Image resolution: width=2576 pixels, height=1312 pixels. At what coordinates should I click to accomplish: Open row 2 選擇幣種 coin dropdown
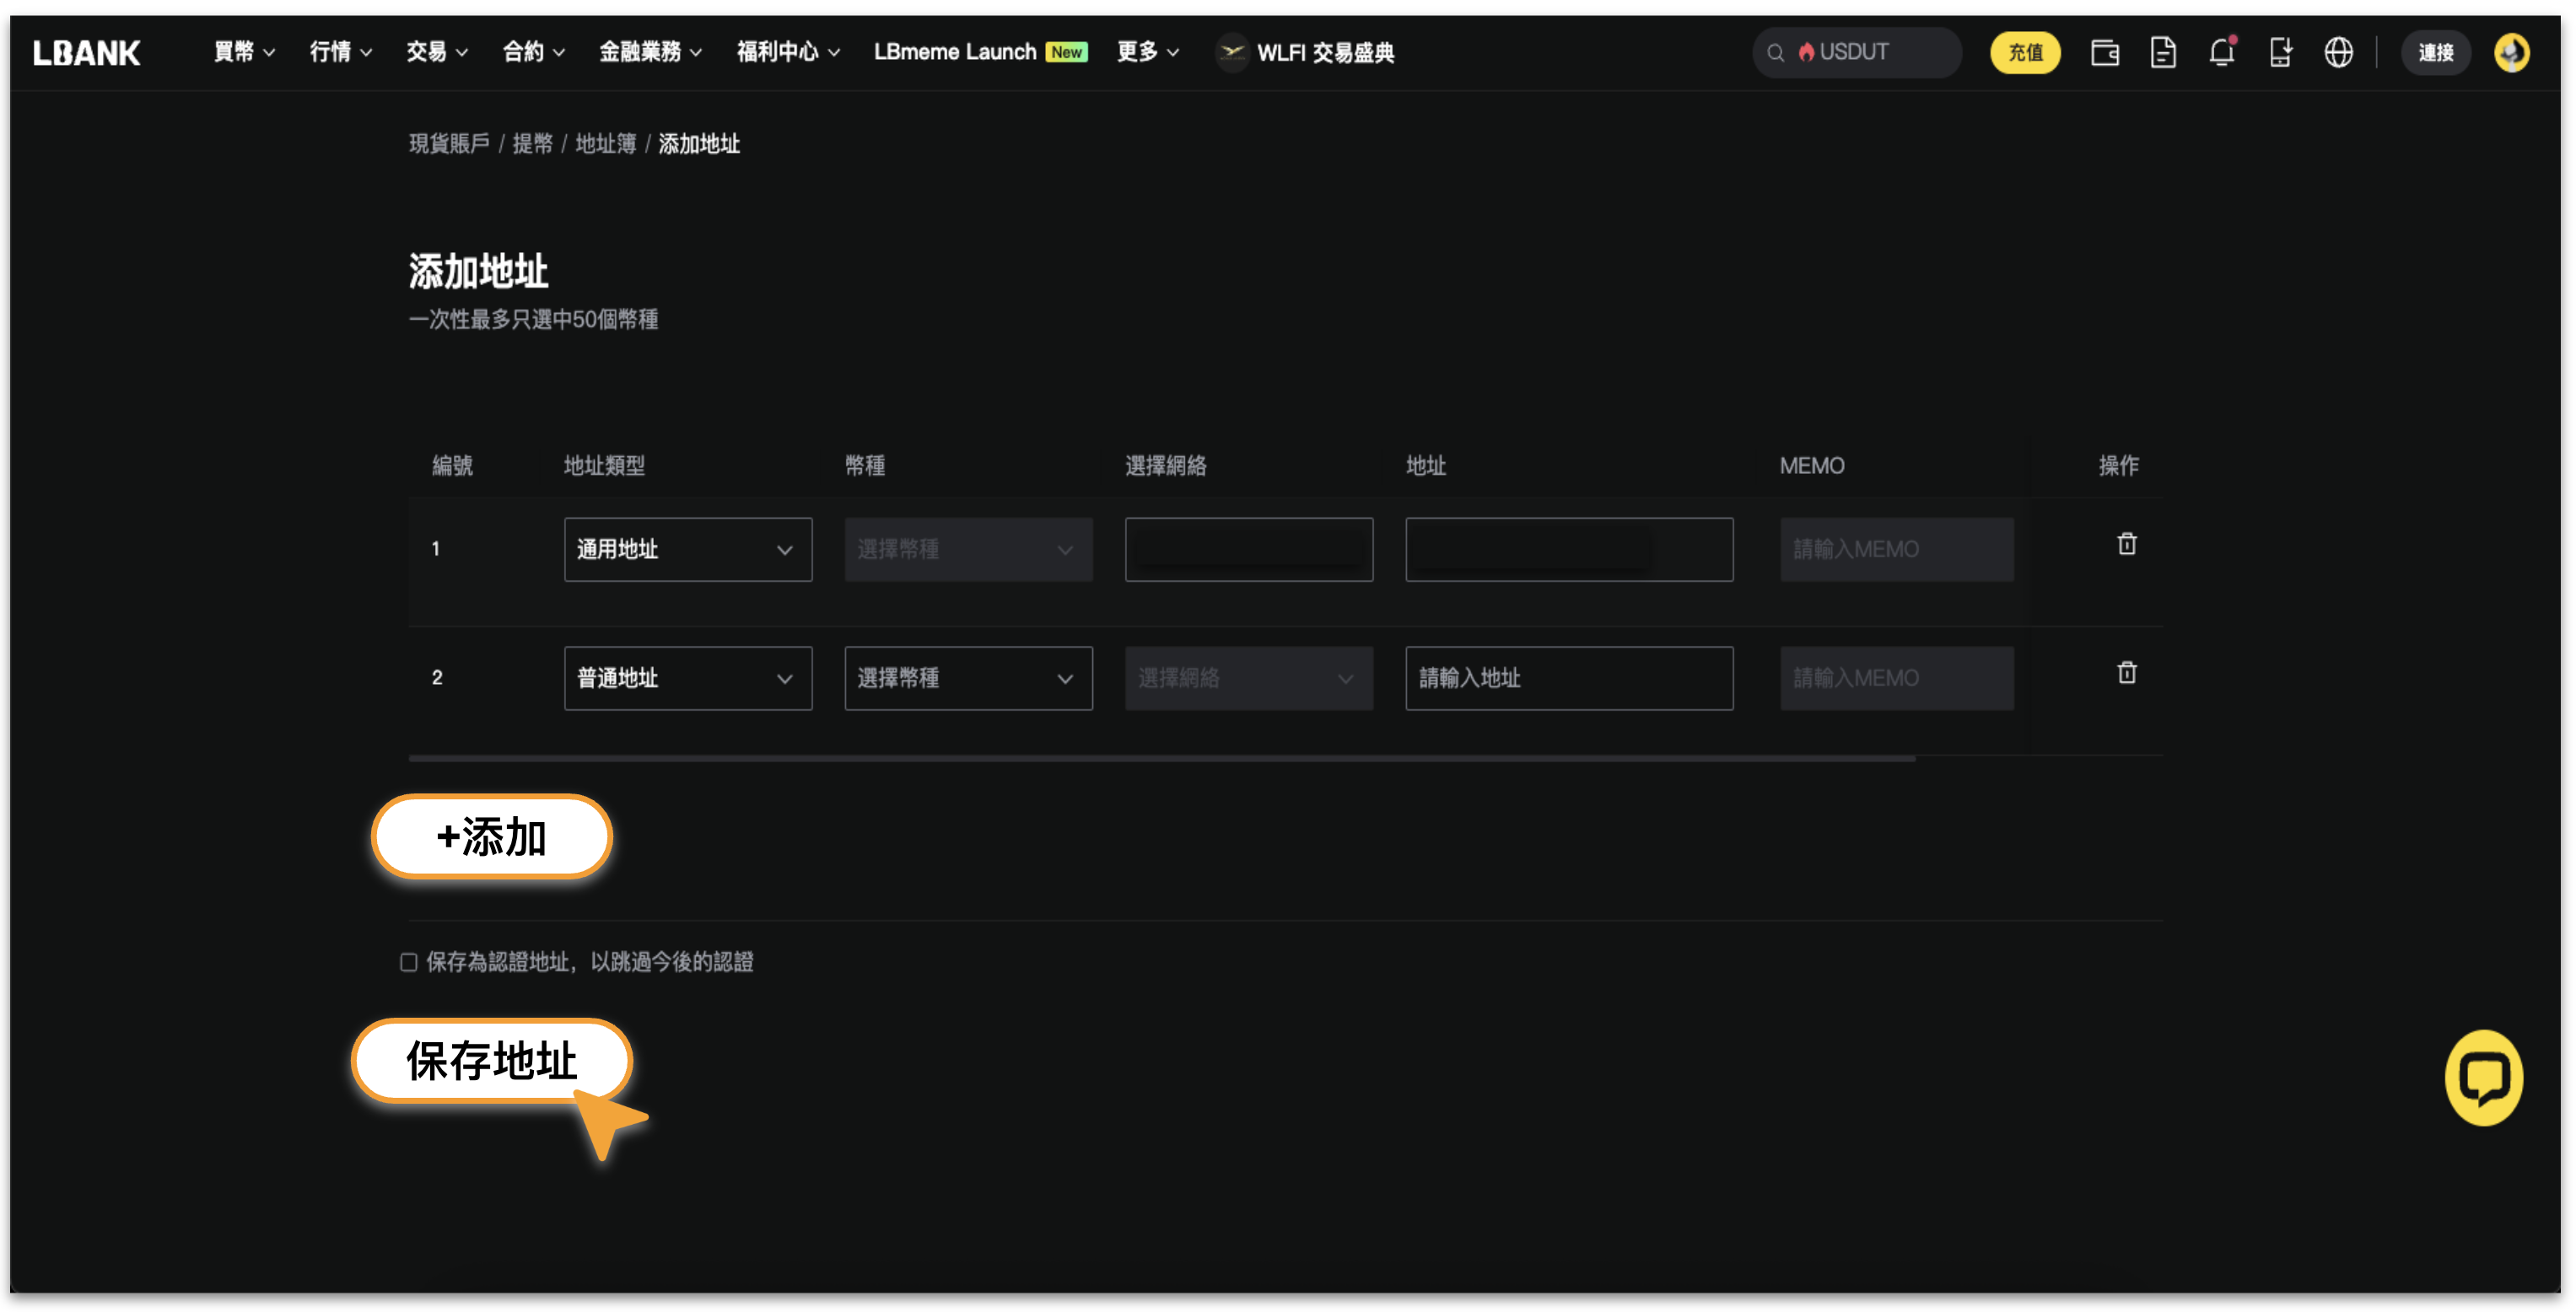(x=967, y=678)
